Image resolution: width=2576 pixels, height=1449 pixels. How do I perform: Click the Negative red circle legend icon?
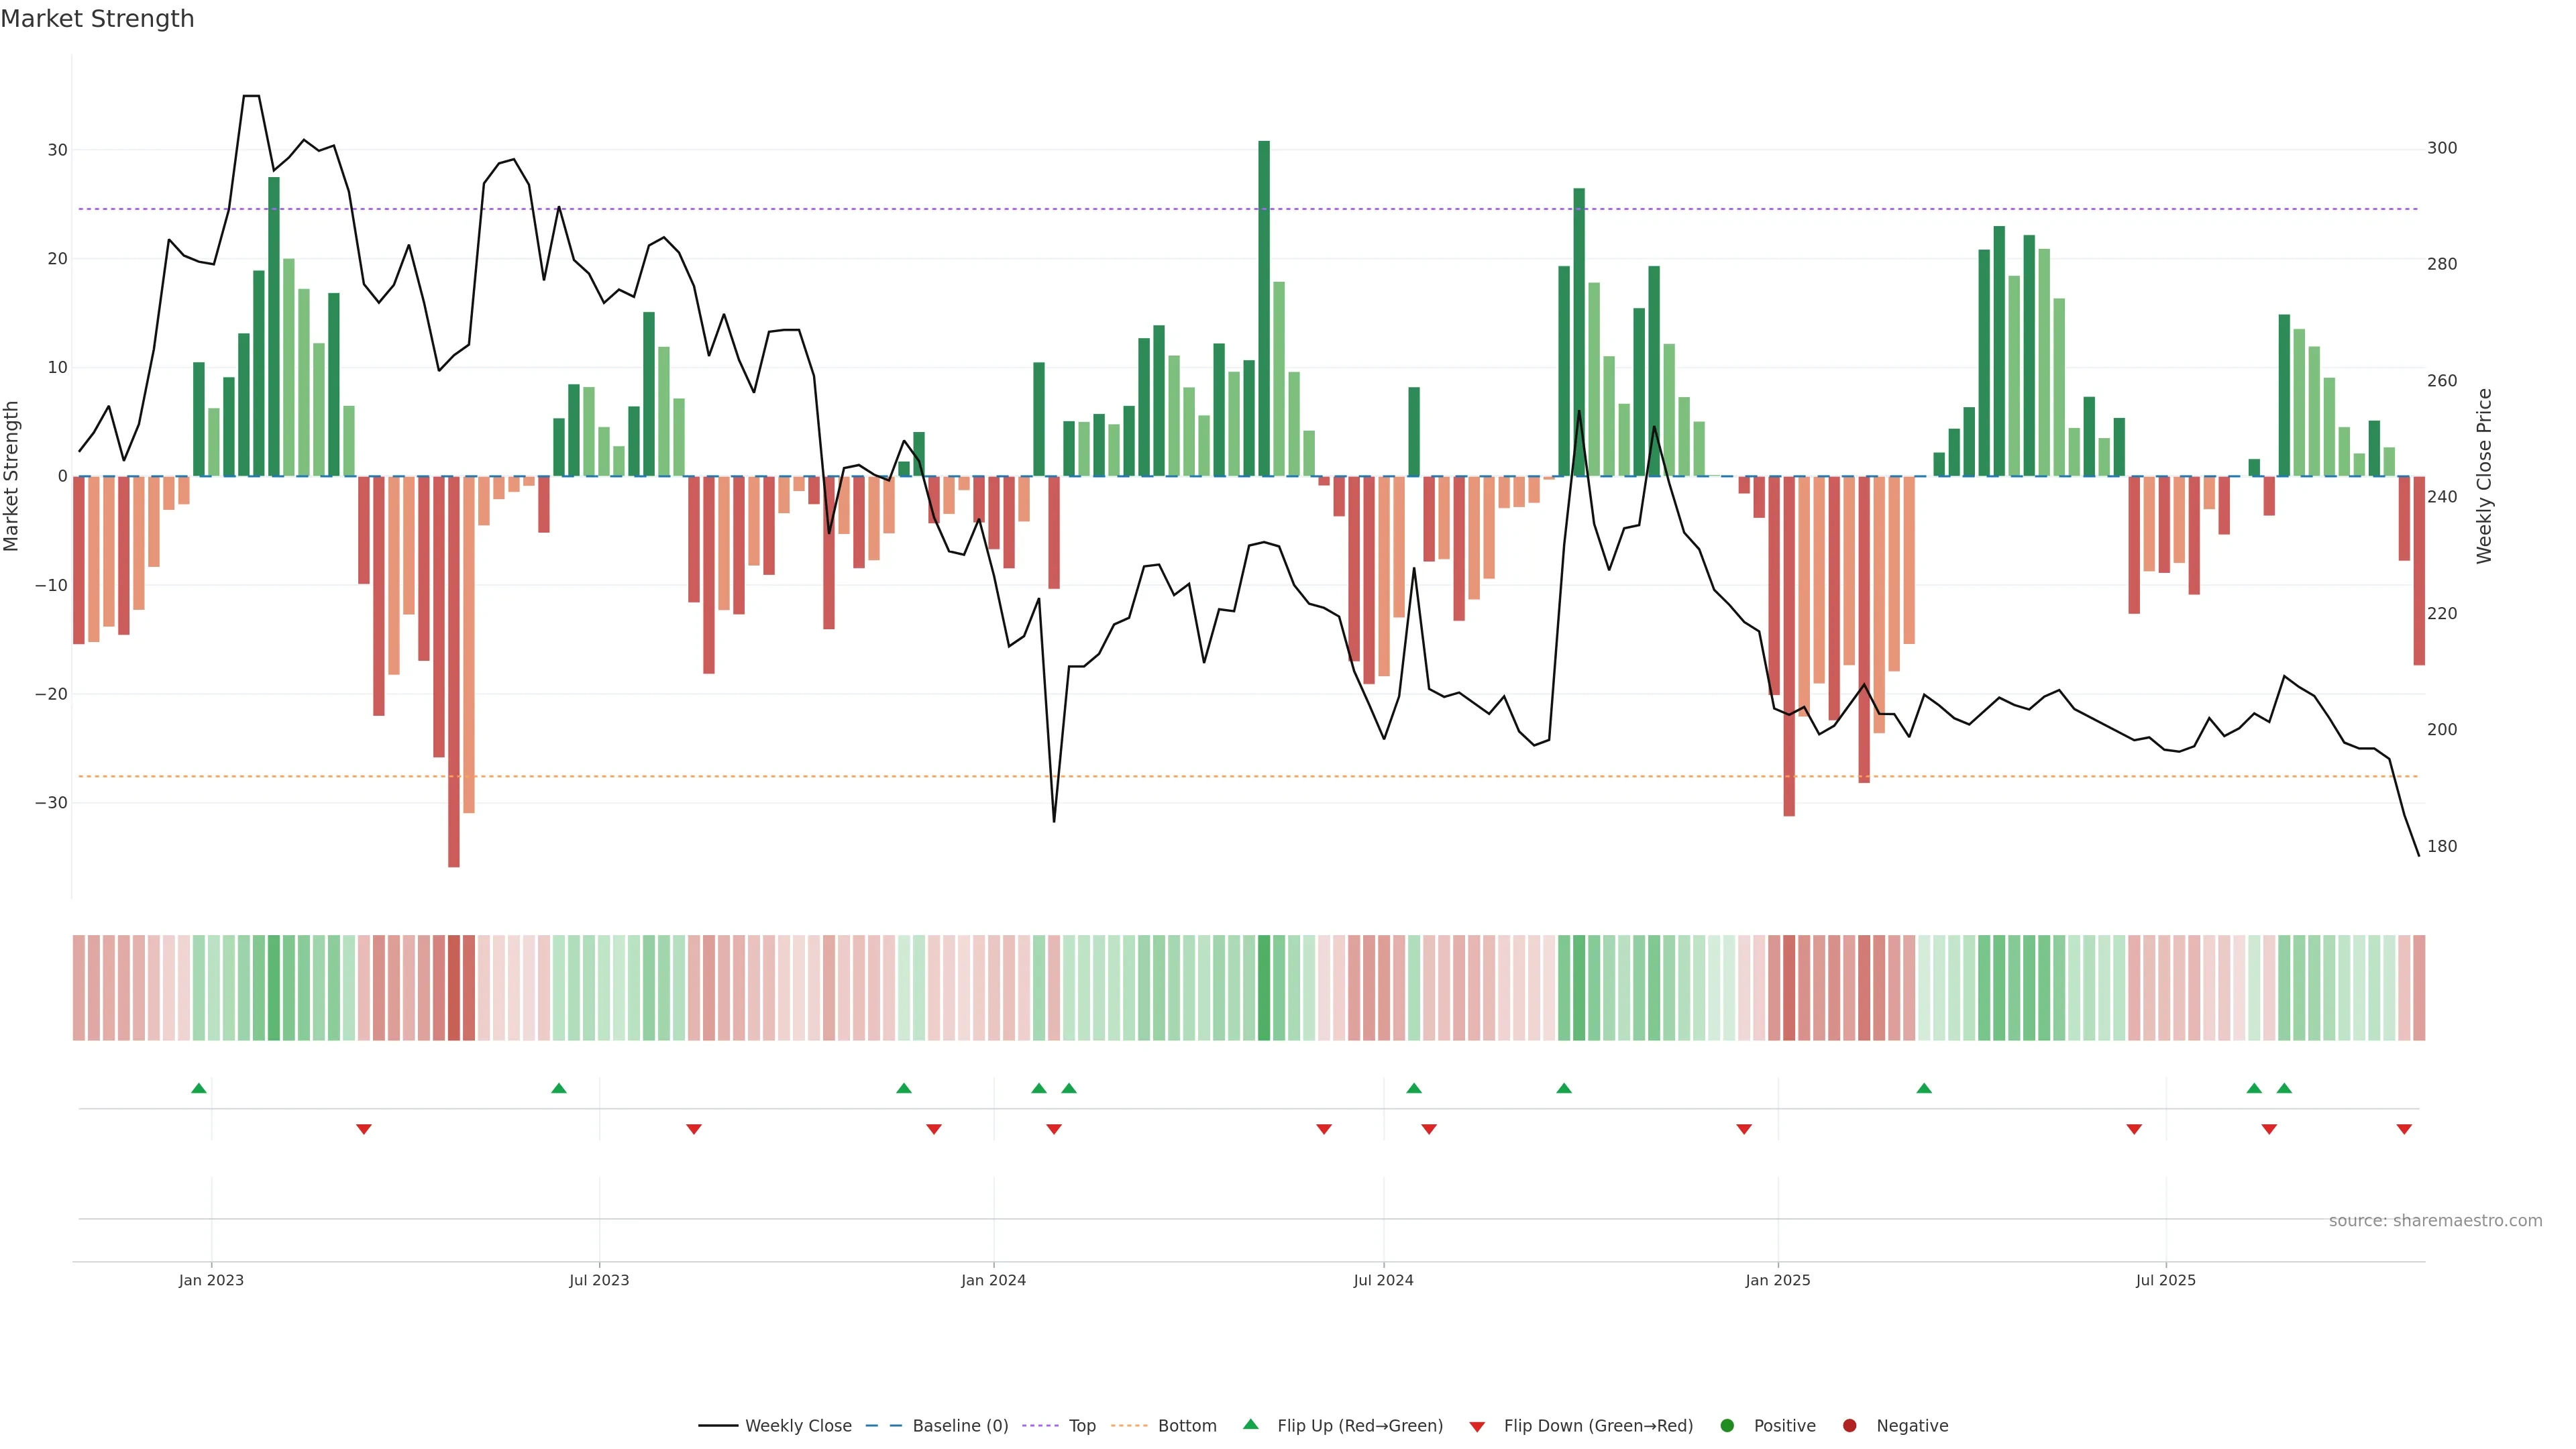[1849, 1426]
